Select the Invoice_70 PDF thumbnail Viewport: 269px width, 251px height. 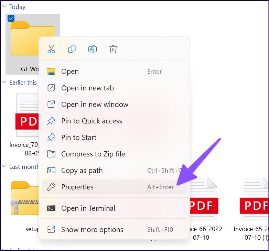27,115
